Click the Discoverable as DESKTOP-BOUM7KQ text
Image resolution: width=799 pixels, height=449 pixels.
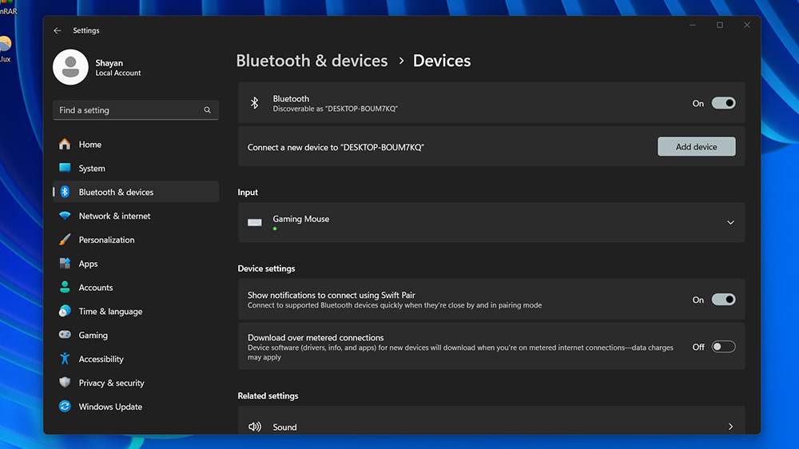[x=336, y=109]
